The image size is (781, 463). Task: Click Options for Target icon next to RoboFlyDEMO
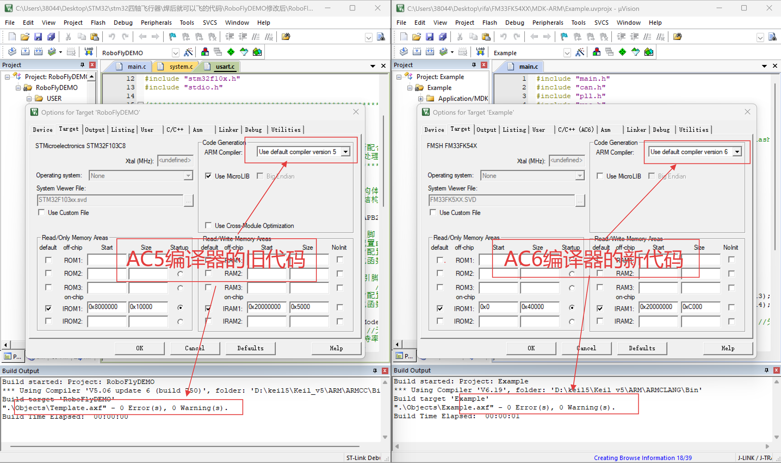[x=188, y=52]
